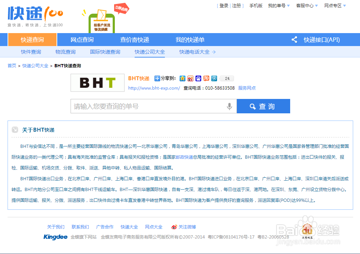Open 快递大全 footer link
This screenshot has height=254, width=360.
[x=129, y=227]
